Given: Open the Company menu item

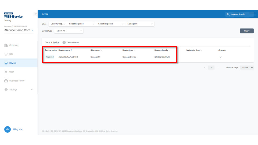Looking at the screenshot, I should click(14, 45).
